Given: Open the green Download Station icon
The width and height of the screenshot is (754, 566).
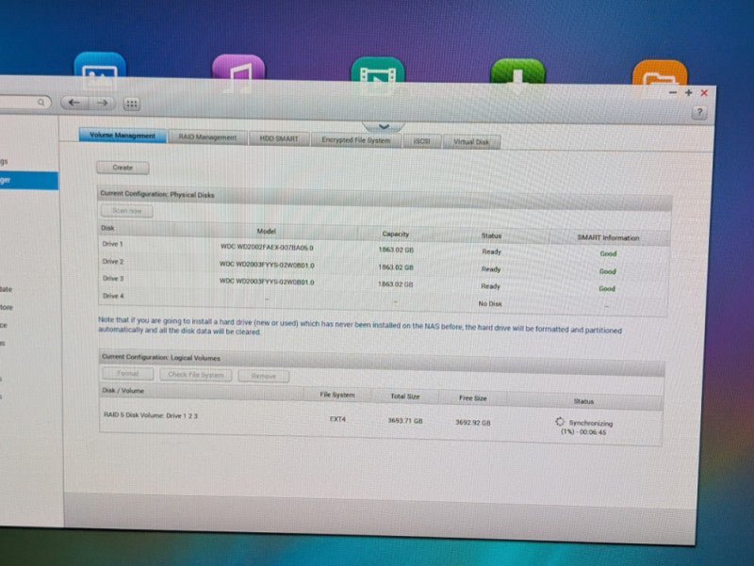Looking at the screenshot, I should tap(517, 77).
